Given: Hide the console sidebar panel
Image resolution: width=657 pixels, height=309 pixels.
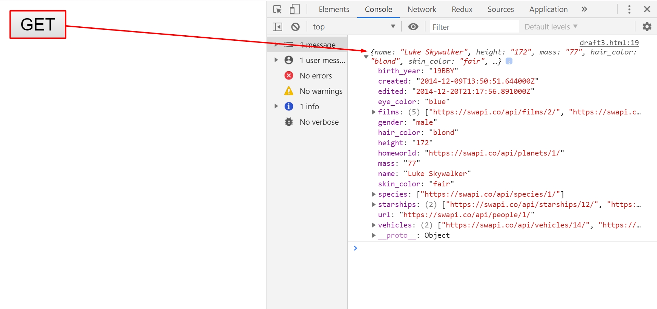Looking at the screenshot, I should click(x=277, y=27).
